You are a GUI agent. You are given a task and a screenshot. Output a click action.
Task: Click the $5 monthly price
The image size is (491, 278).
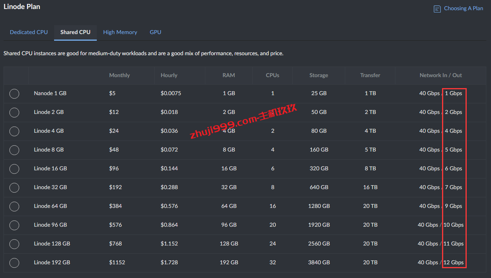coord(112,93)
